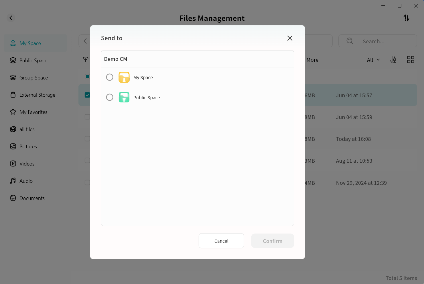The image size is (424, 284).
Task: Click the Search input field
Action: coord(381,41)
